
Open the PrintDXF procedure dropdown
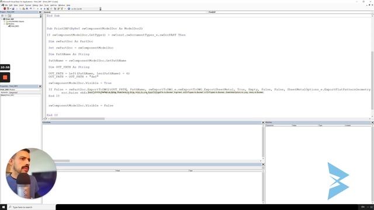click(290, 12)
